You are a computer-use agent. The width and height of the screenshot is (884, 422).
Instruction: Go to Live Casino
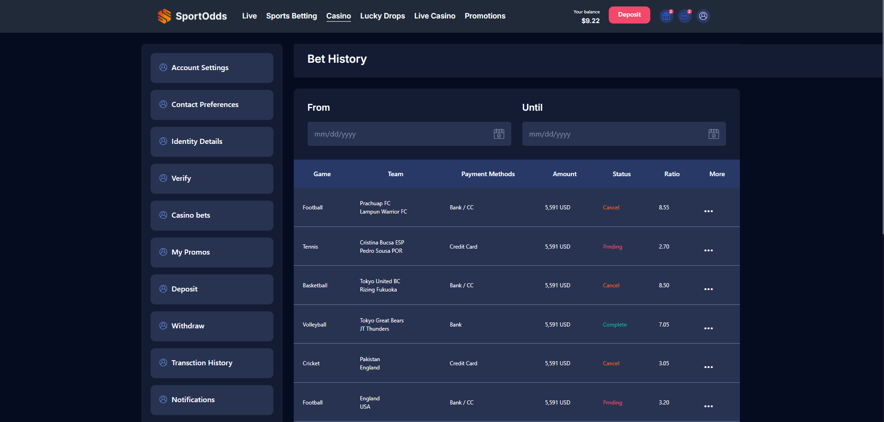pos(435,16)
